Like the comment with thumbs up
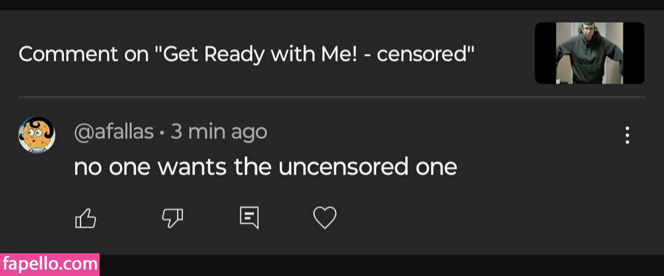Viewport: 664px width, 276px height. 85,218
